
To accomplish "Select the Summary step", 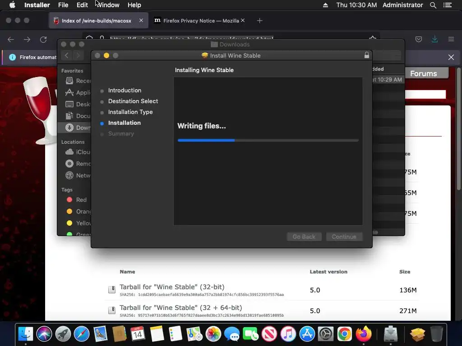I will coord(121,133).
